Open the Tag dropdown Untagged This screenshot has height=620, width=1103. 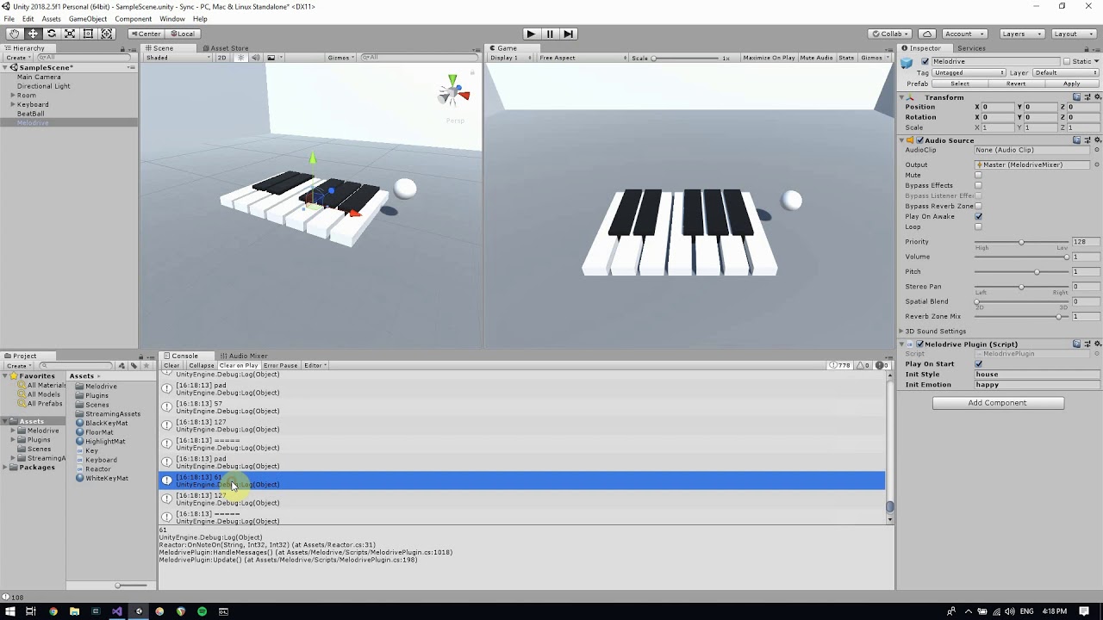click(969, 72)
